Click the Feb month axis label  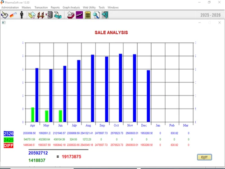pyautogui.click(x=172, y=125)
